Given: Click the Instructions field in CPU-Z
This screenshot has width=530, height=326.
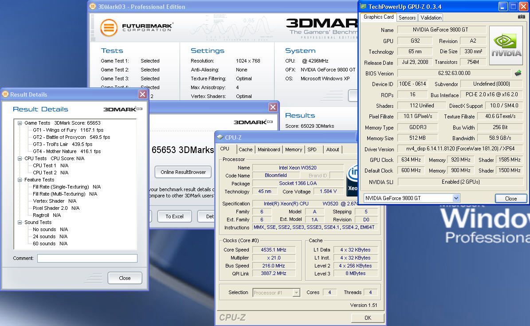Looking at the screenshot, I should point(314,227).
